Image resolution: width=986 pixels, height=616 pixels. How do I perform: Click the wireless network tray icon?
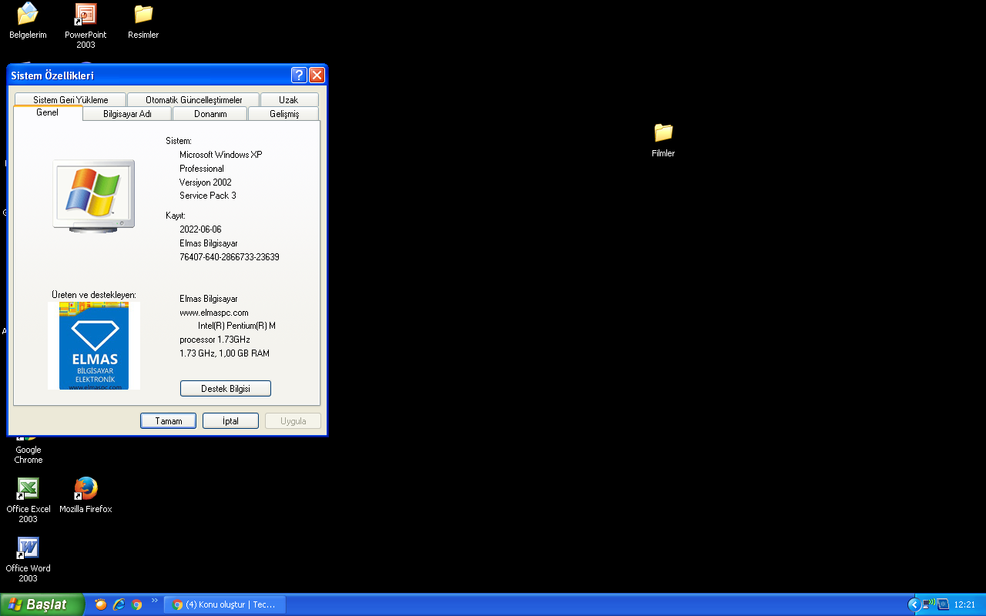click(928, 604)
